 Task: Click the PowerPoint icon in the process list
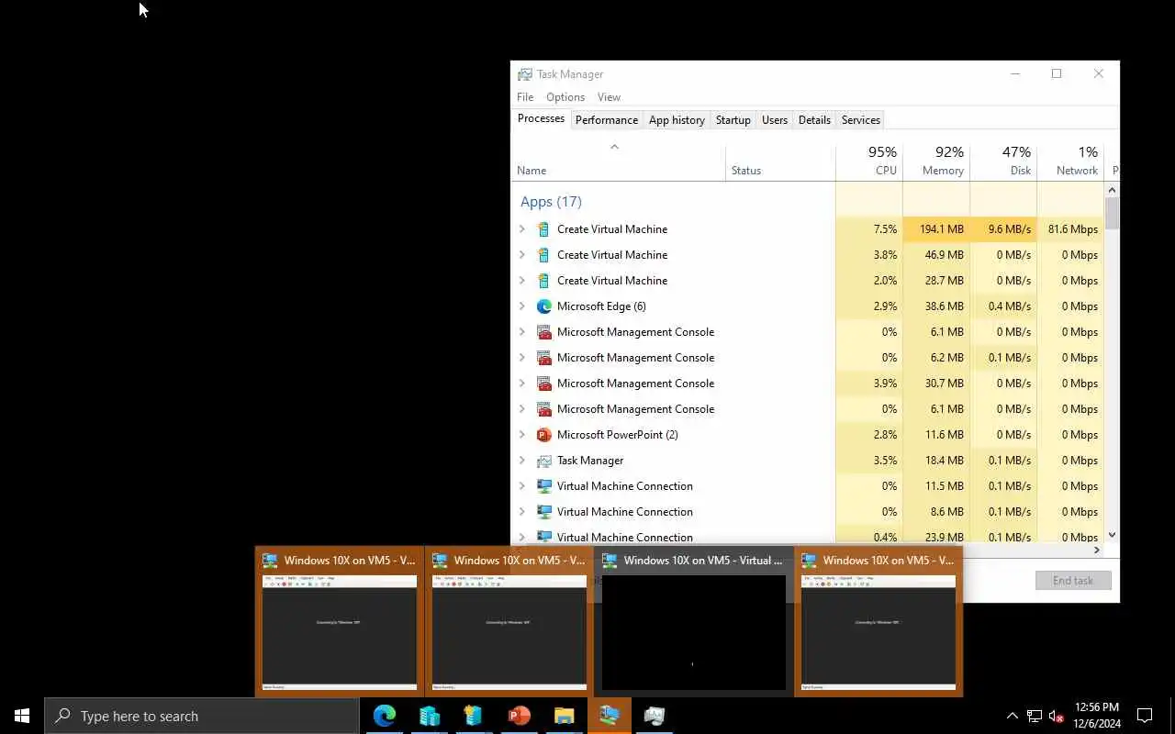[x=543, y=435]
